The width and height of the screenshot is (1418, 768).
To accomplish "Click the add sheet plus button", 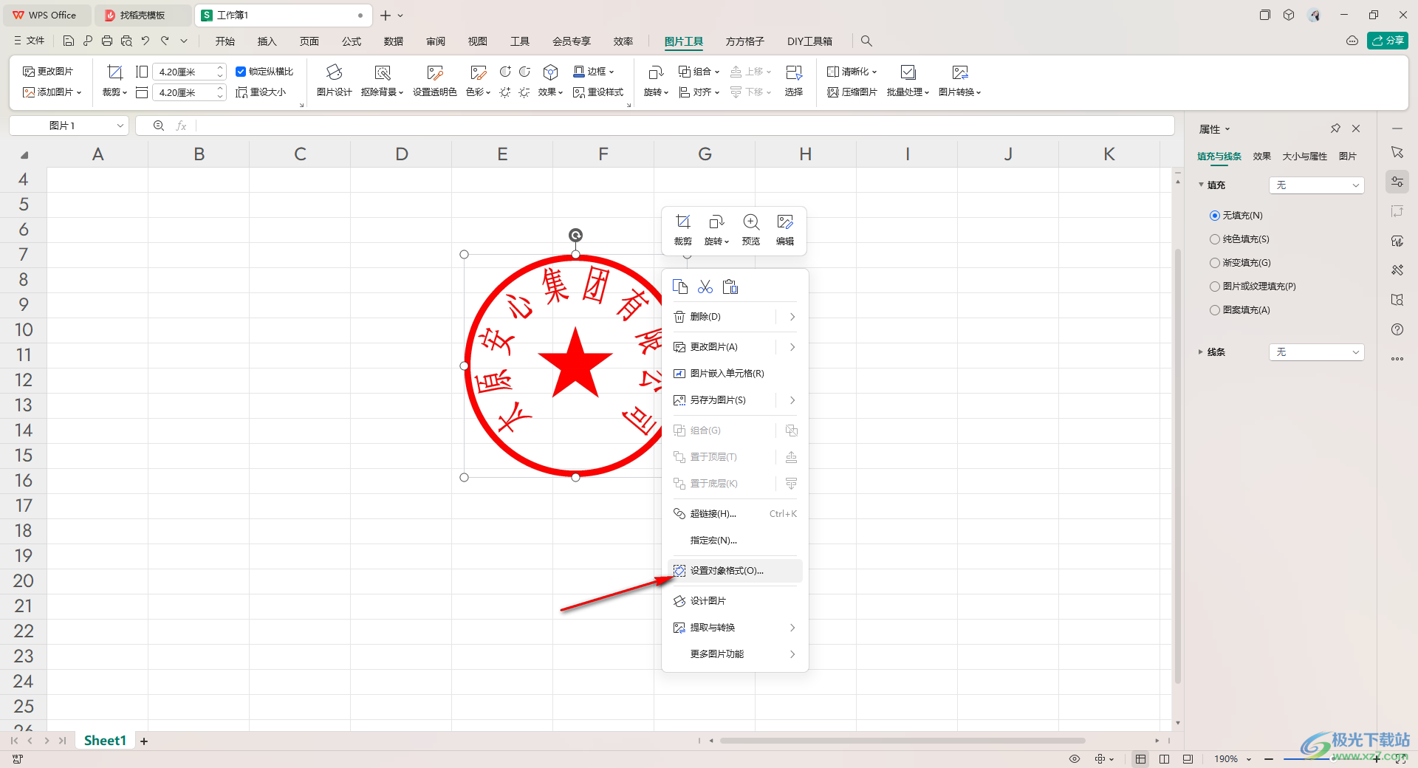I will pos(144,741).
